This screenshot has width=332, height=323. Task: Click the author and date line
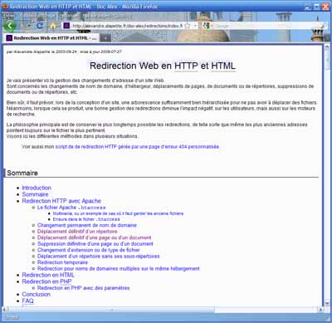pos(64,51)
